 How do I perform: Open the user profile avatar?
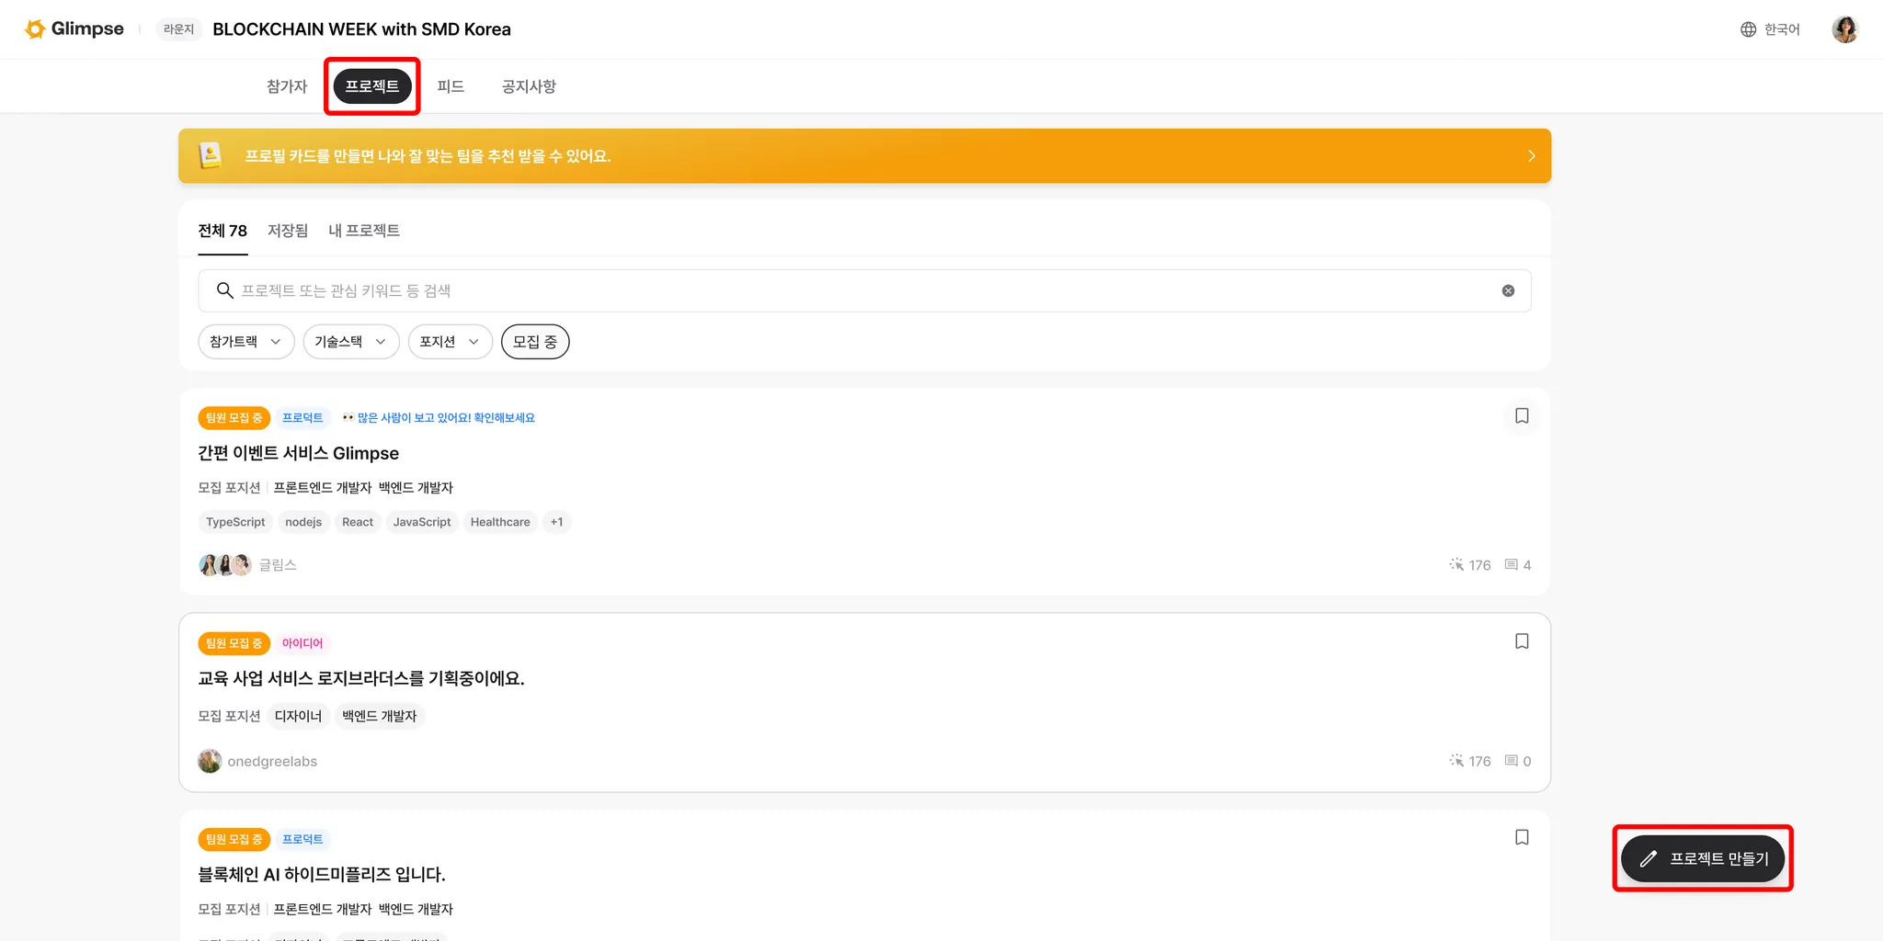1844,29
